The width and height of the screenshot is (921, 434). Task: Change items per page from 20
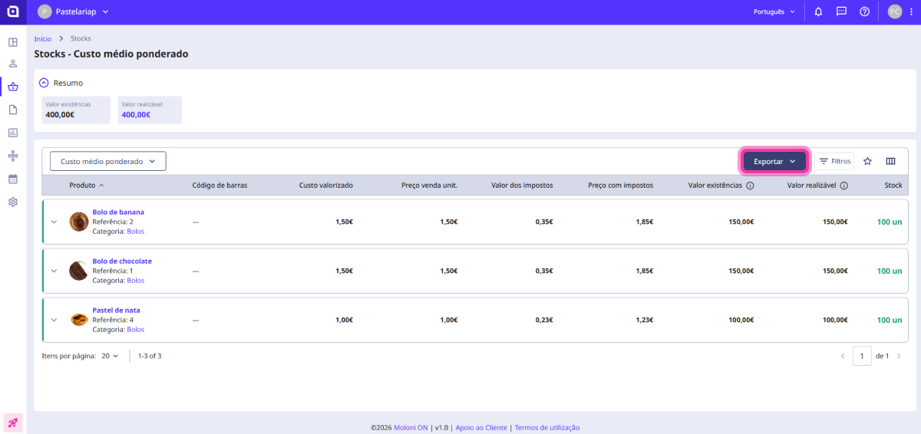click(x=111, y=356)
